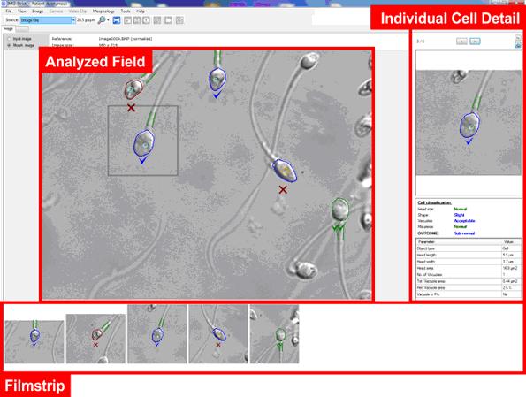Open the File menu
526x397 pixels.
point(9,11)
